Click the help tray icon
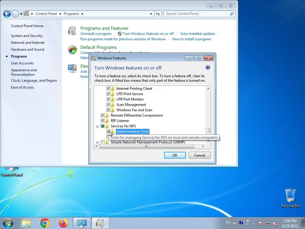Viewport: 305px width, 229px height. point(241,222)
